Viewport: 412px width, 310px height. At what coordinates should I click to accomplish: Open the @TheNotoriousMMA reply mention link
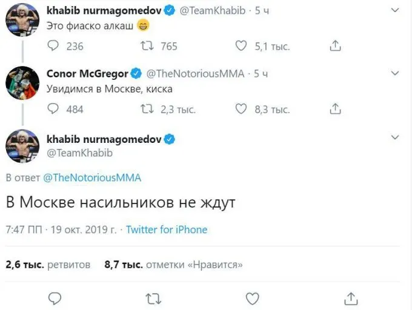[x=92, y=177]
